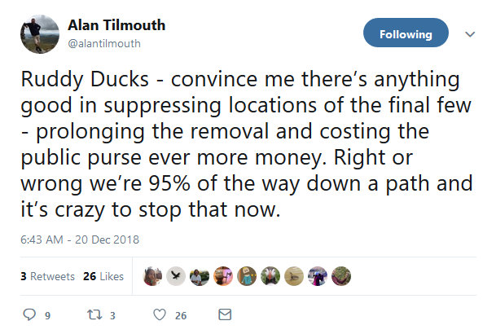The height and width of the screenshot is (334, 496).
Task: Click the last liker avatar in the row
Action: pyautogui.click(x=342, y=276)
